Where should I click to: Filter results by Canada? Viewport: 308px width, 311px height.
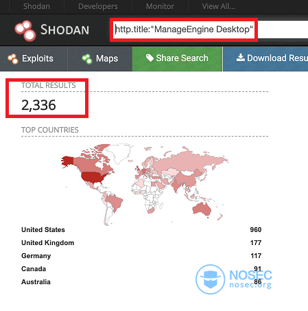pos(34,268)
